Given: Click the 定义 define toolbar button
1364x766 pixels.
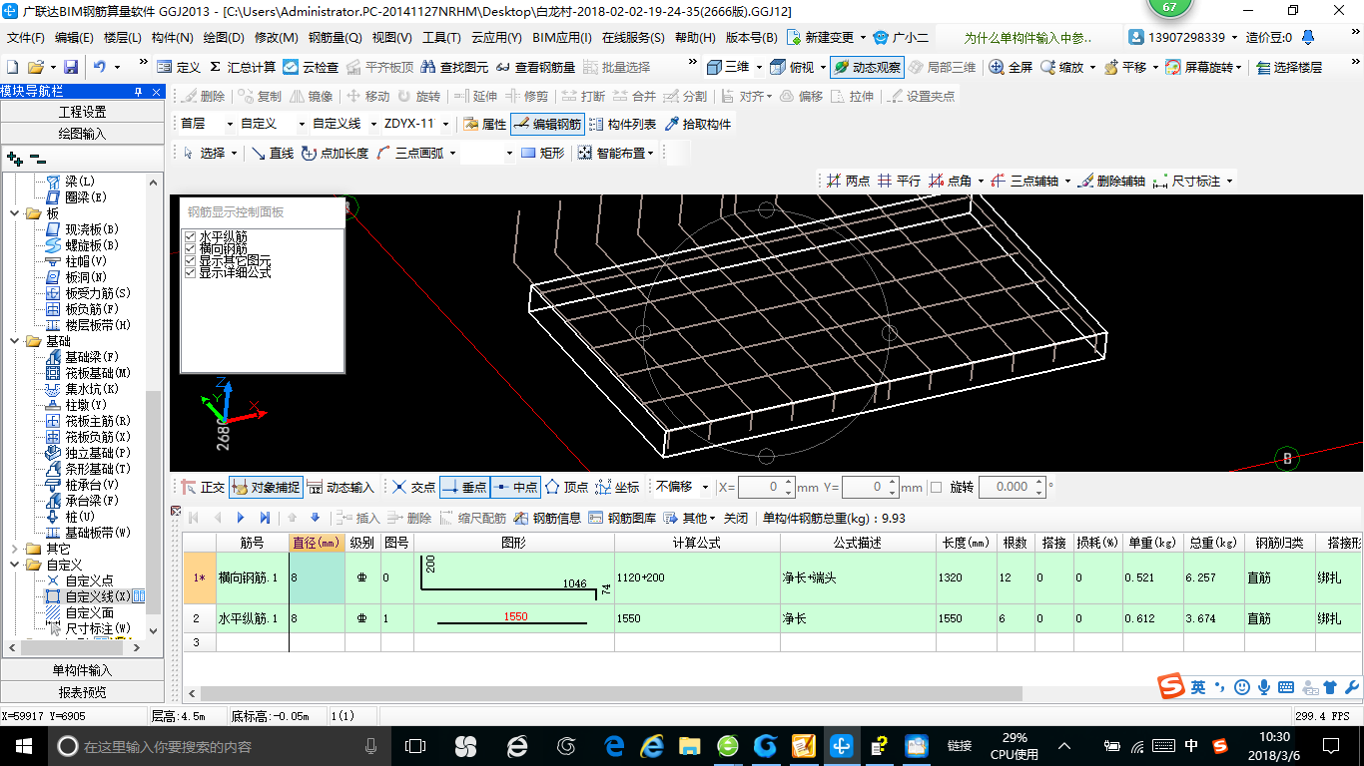Looking at the screenshot, I should 179,67.
